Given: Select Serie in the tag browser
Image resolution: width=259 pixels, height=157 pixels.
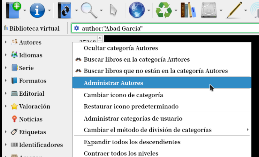Looking at the screenshot, I should (x=26, y=68).
